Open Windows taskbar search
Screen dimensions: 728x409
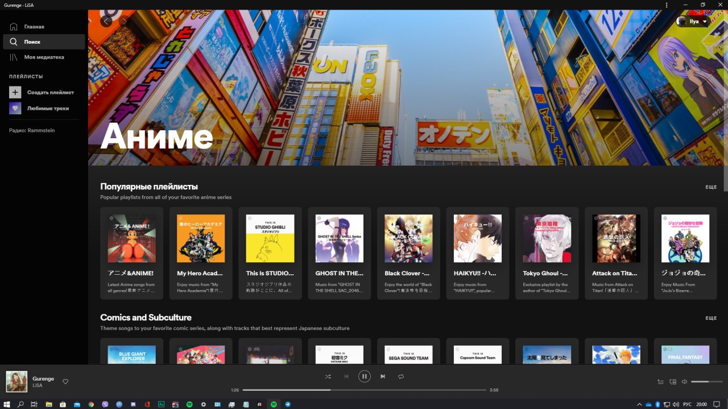[20, 404]
